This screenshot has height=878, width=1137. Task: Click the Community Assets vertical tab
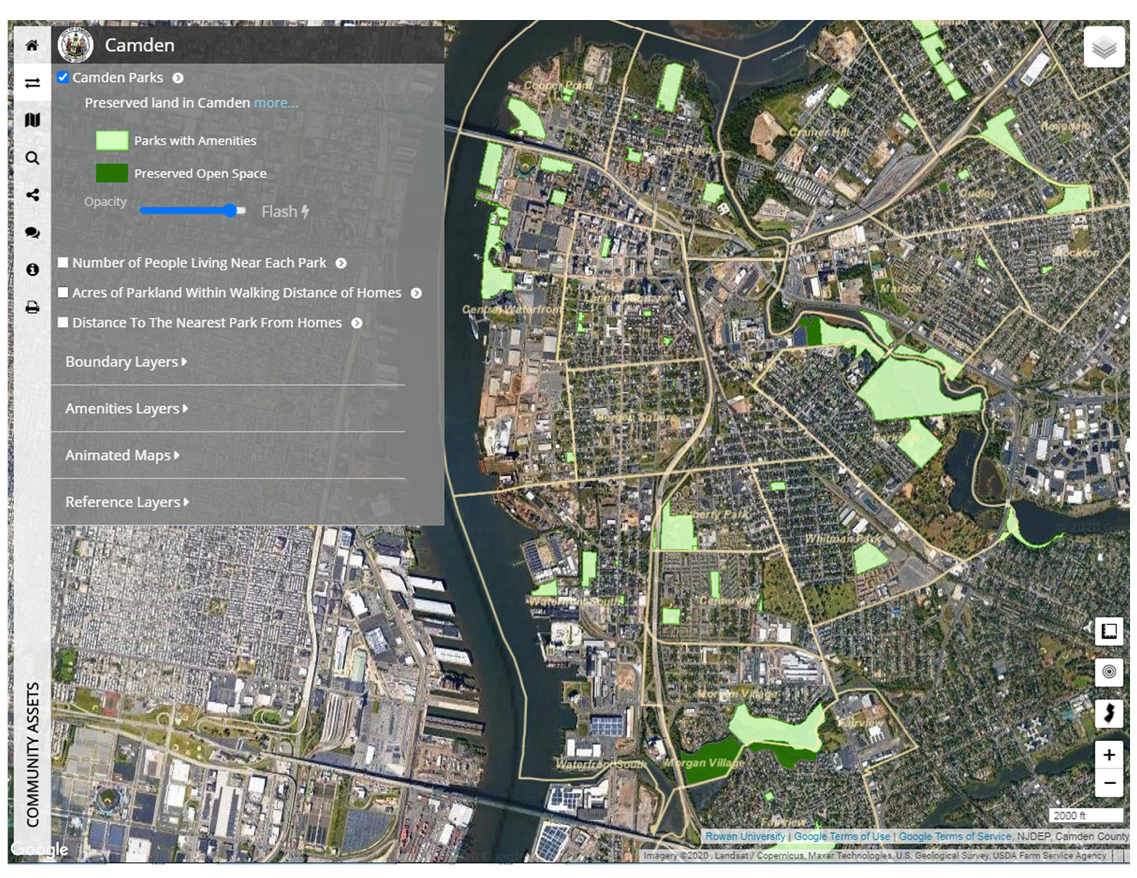(32, 754)
